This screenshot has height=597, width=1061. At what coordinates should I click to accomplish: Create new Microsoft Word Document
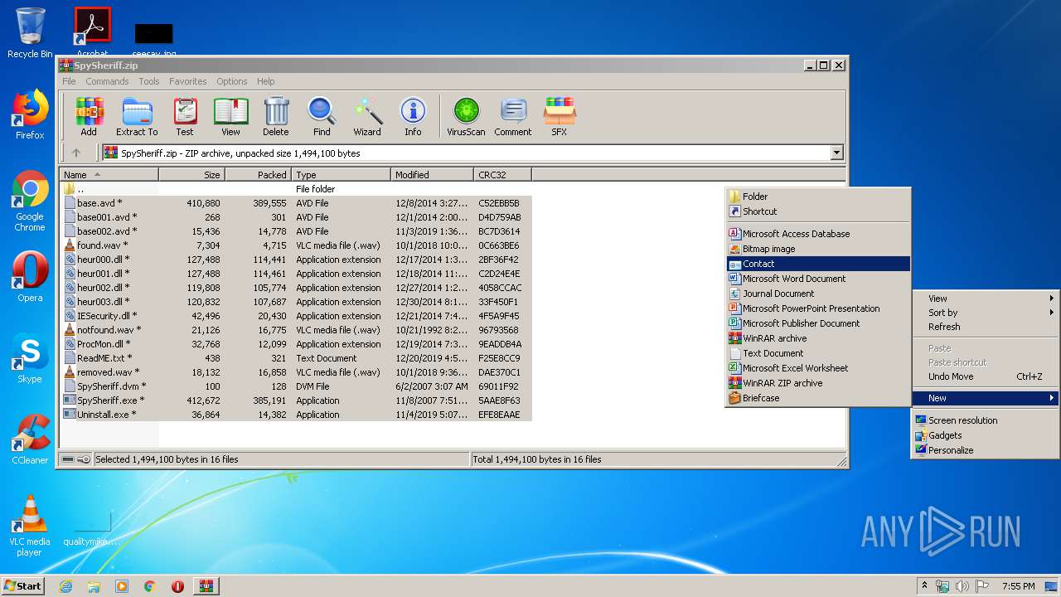coord(818,279)
